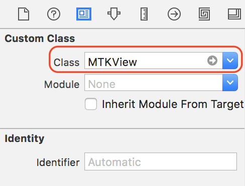
Task: Jump to MTKView class definition arrow
Action: 212,60
